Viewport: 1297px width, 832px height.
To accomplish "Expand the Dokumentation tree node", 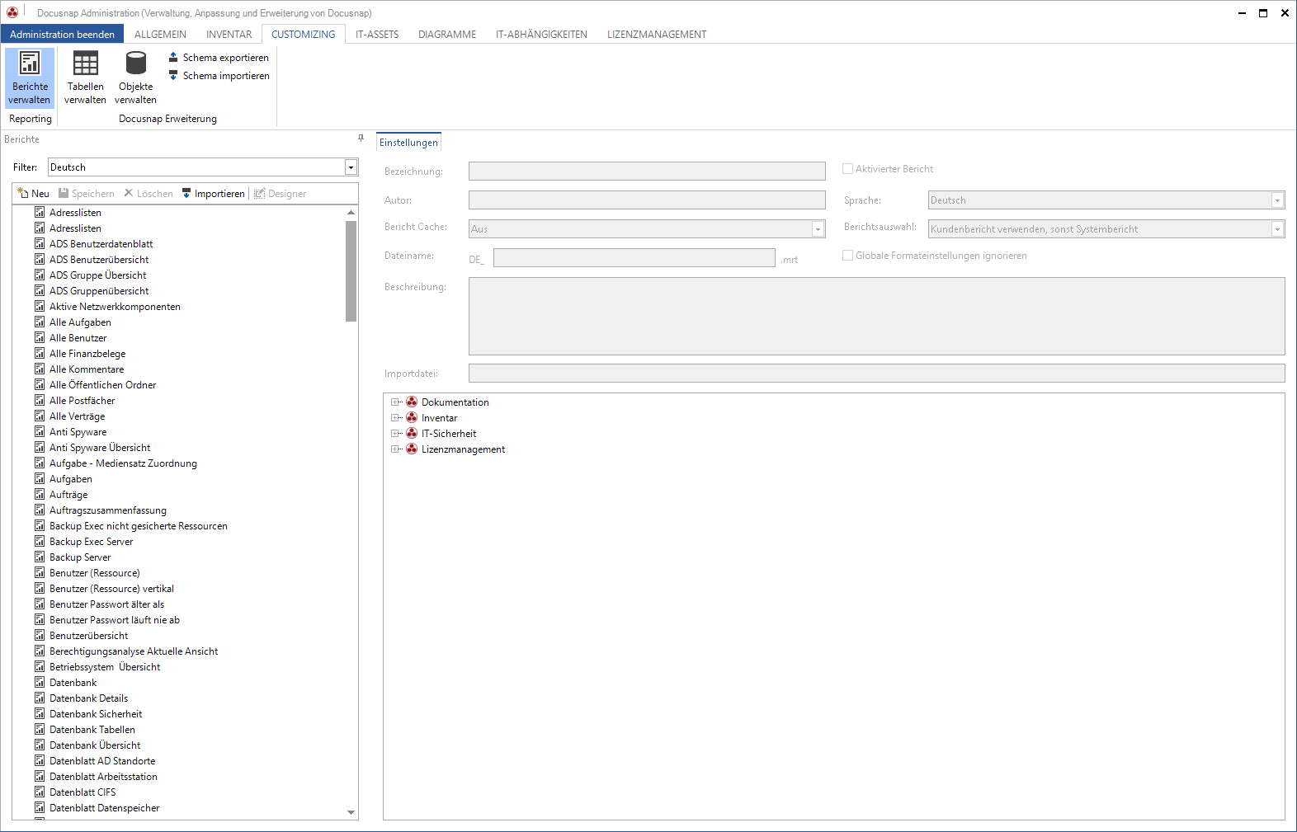I will point(395,402).
